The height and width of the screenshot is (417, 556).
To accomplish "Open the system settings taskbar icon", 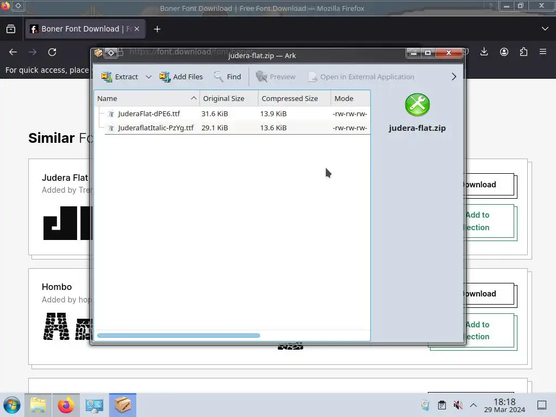I will (94, 405).
